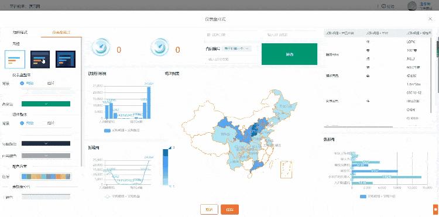Click the South China Sea inset box
439x217 pixels.
(286, 169)
